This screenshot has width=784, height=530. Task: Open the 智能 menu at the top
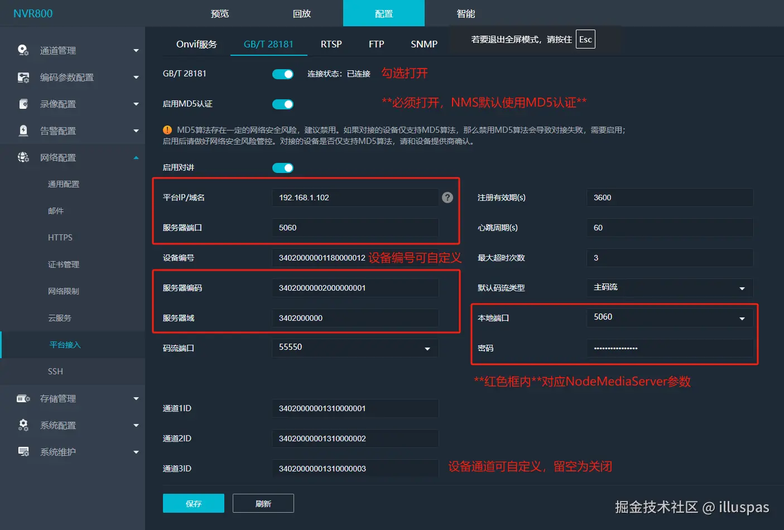tap(465, 13)
